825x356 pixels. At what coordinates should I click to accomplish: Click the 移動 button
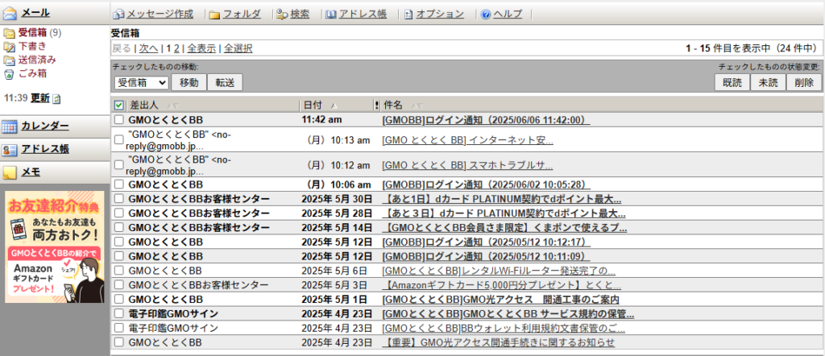click(189, 83)
